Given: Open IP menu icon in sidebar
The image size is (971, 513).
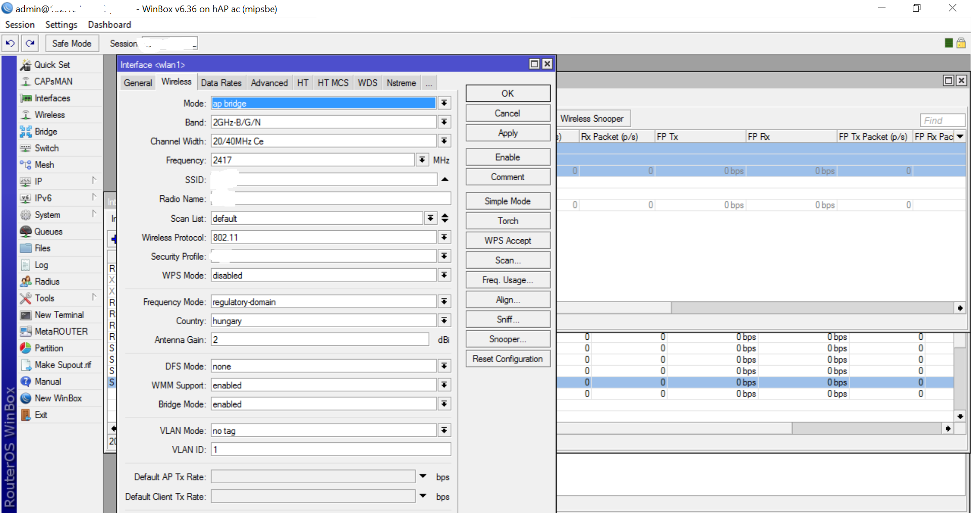Looking at the screenshot, I should [26, 181].
